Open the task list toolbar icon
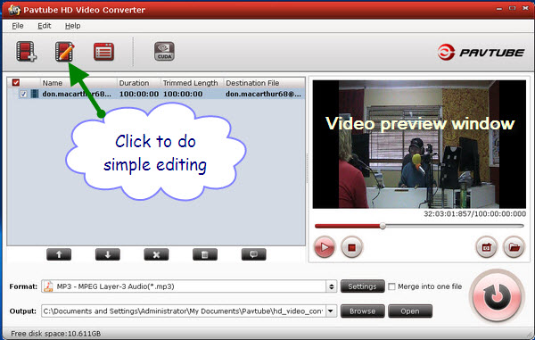The height and width of the screenshot is (340, 535). (x=103, y=52)
